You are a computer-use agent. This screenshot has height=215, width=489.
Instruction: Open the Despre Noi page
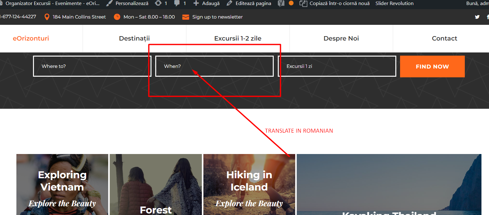341,38
